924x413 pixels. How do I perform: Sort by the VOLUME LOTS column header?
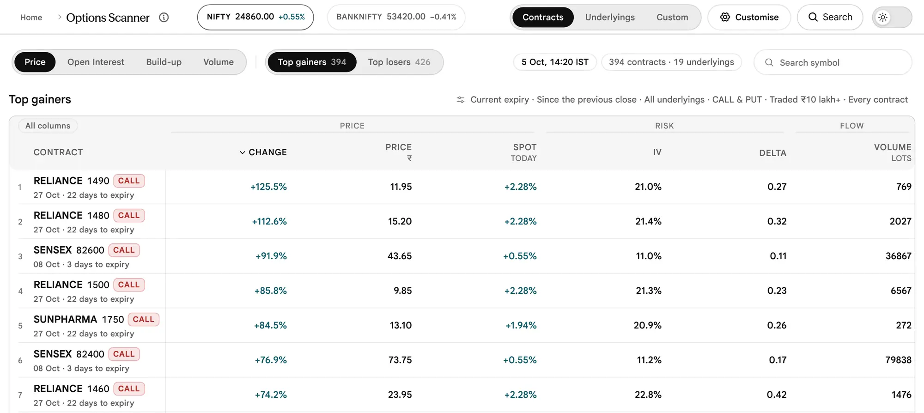click(x=893, y=152)
